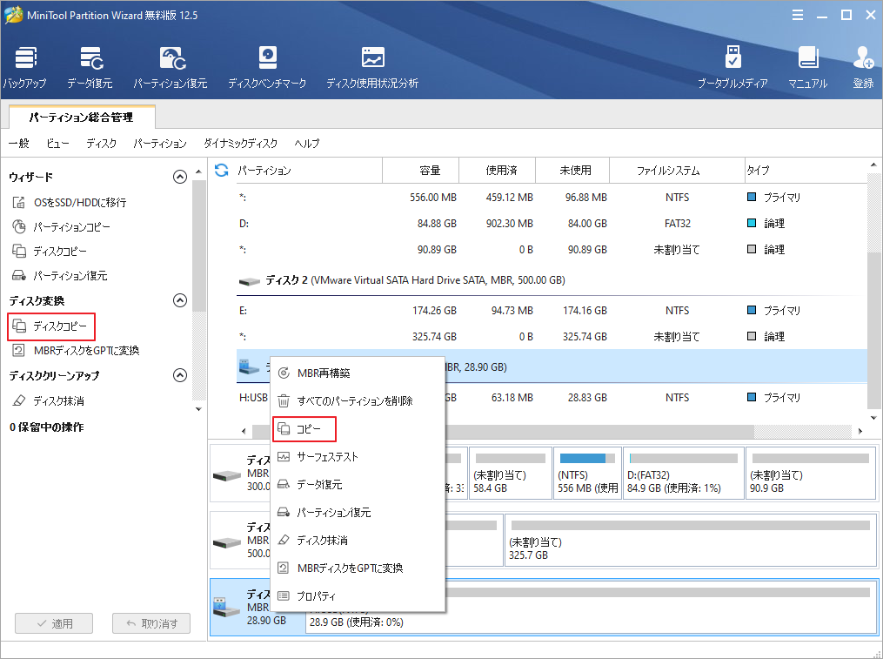This screenshot has height=659, width=883.
Task: Choose ディスクコピー under ディスク変換
Action: [50, 326]
